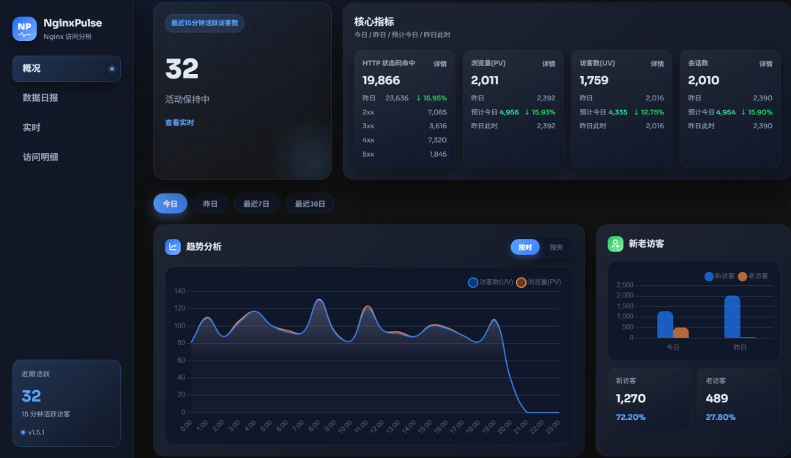Click the 活动保持中 status text
Screen dimensions: 791x458
pos(187,100)
